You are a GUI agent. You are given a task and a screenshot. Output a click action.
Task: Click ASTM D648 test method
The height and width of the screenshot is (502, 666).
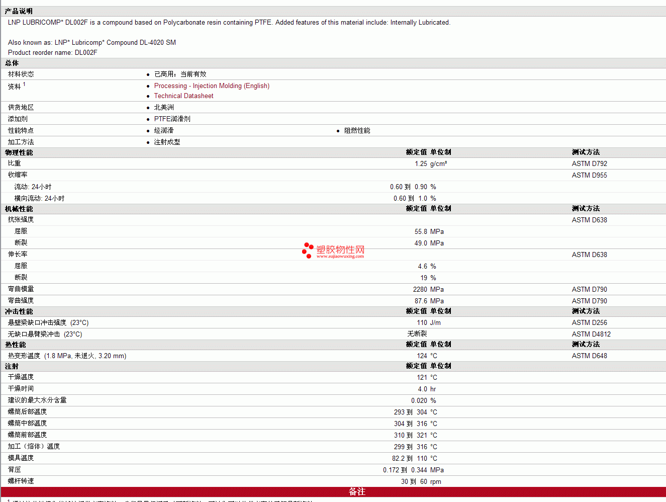pos(590,356)
